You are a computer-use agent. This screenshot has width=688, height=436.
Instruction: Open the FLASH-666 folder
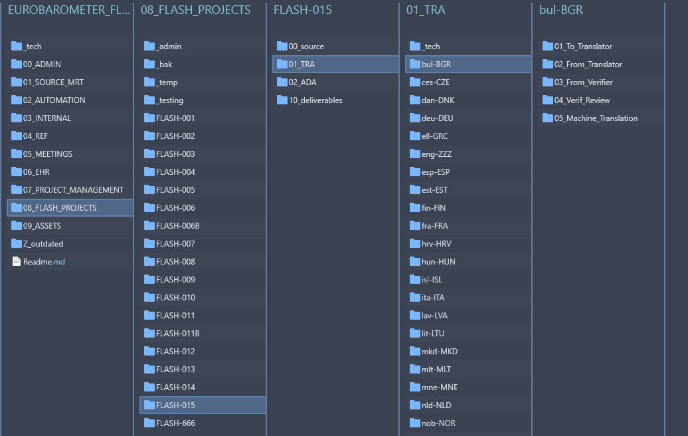point(203,423)
